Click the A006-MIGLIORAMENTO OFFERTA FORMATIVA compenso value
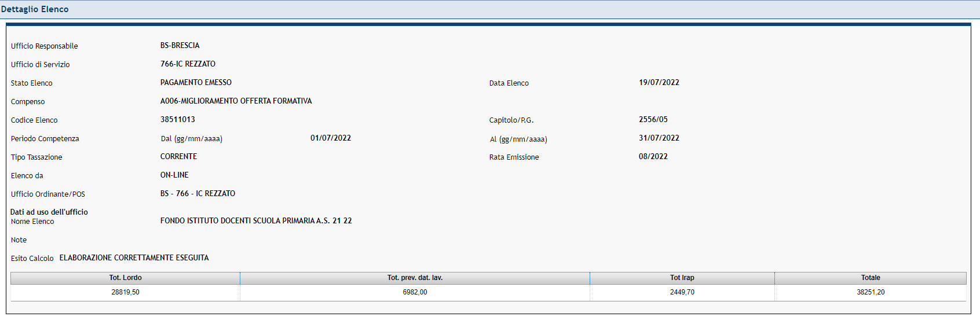This screenshot has height=335, width=980. pyautogui.click(x=236, y=101)
